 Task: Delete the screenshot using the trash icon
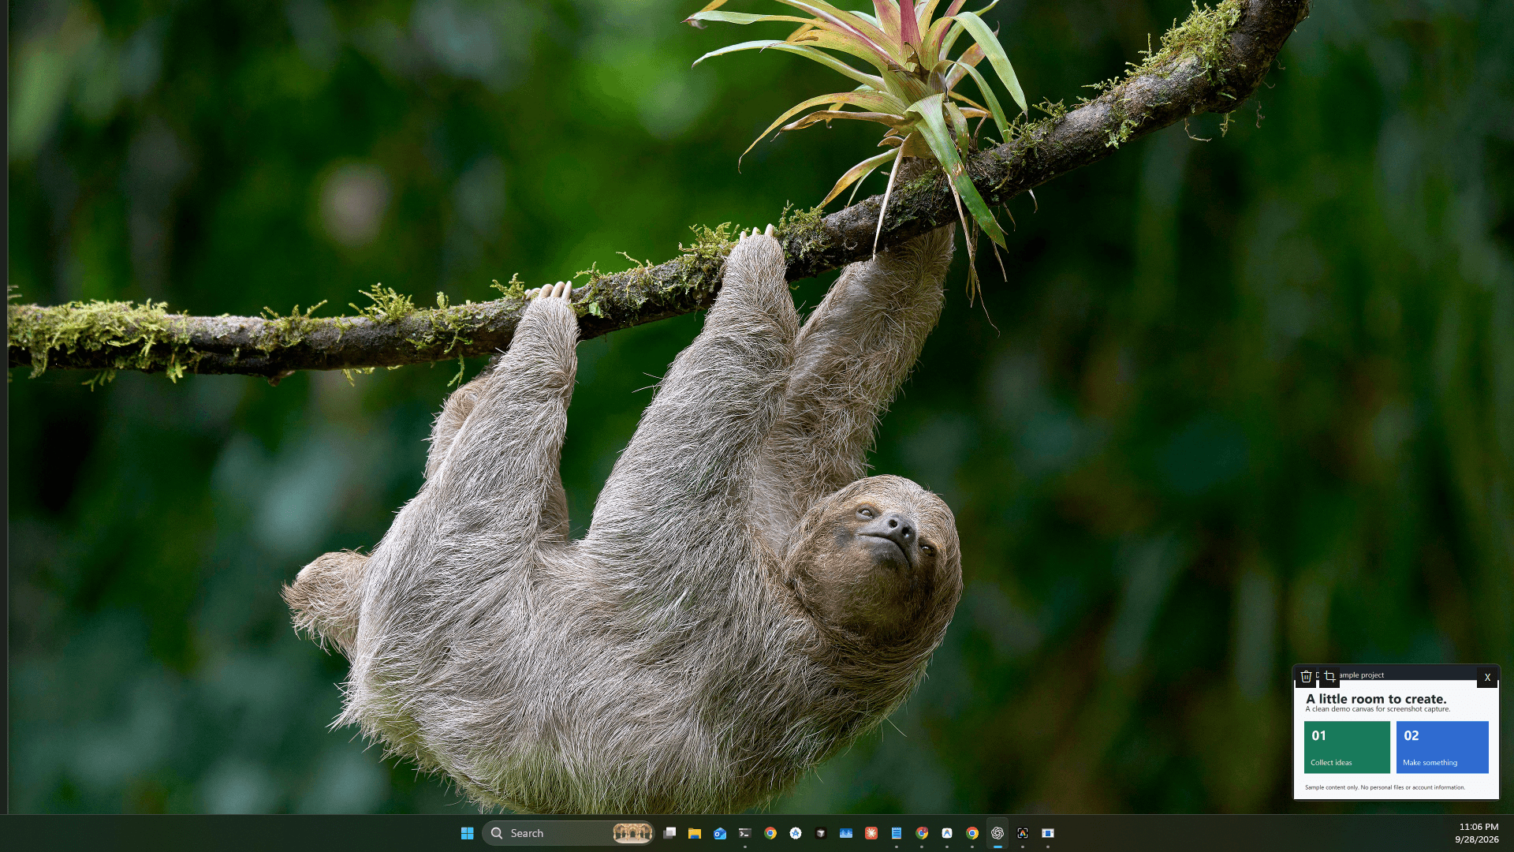(1306, 676)
